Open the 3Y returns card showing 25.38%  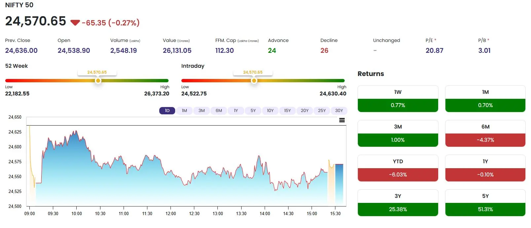tap(398, 203)
